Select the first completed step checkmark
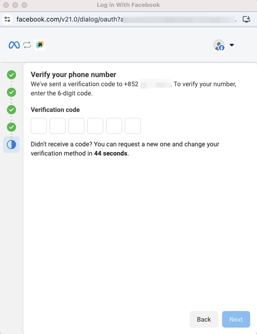257x334 pixels. point(11,75)
